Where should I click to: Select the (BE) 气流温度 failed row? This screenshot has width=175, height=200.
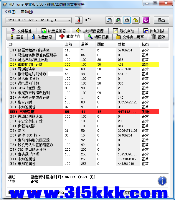tap(84, 112)
